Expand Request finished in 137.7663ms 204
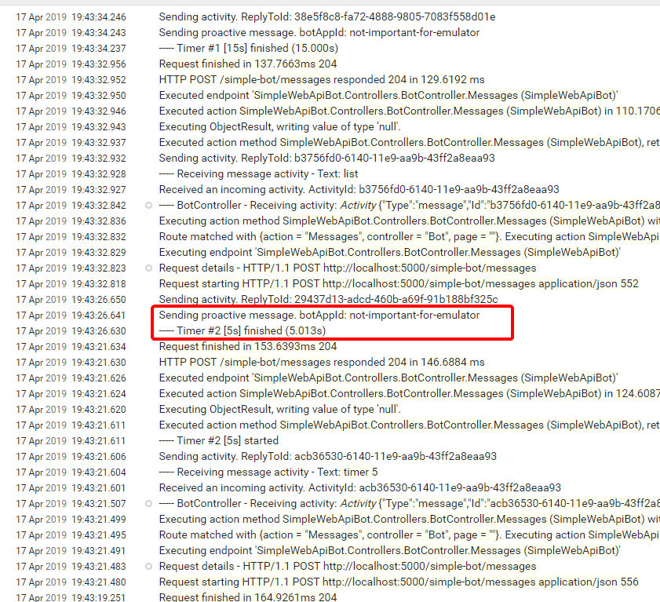The width and height of the screenshot is (660, 602). point(248,64)
